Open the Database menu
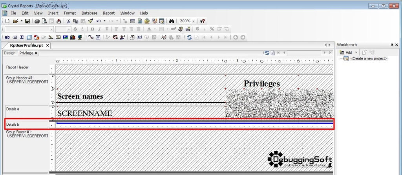The width and height of the screenshot is (402, 175). coord(89,13)
